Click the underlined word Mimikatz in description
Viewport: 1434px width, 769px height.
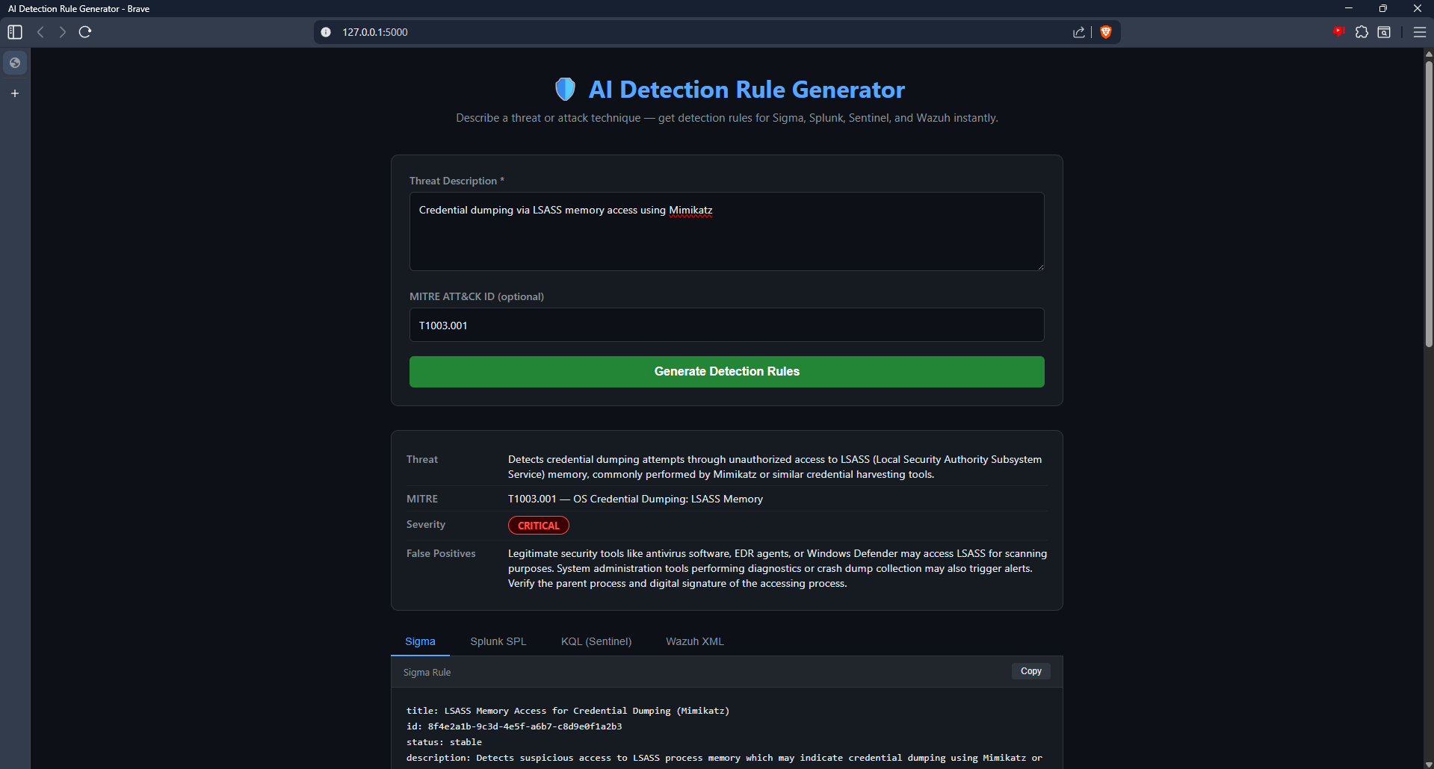690,211
